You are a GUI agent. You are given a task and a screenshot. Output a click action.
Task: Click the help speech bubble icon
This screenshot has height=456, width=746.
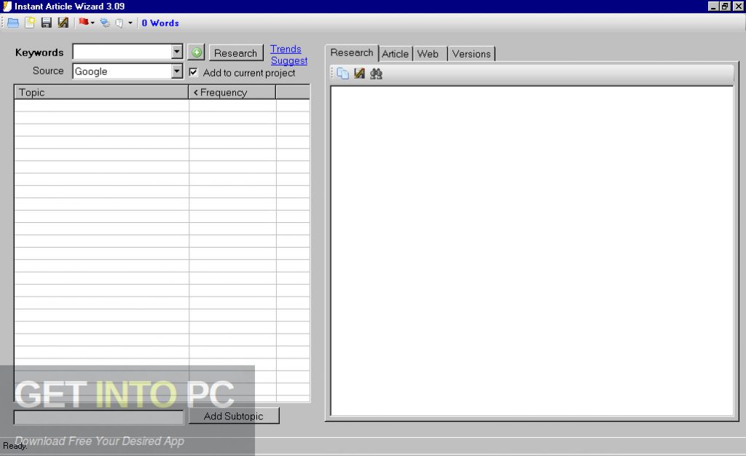(119, 23)
